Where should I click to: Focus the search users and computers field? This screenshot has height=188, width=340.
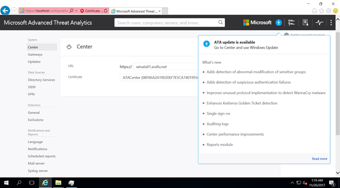coord(170,22)
